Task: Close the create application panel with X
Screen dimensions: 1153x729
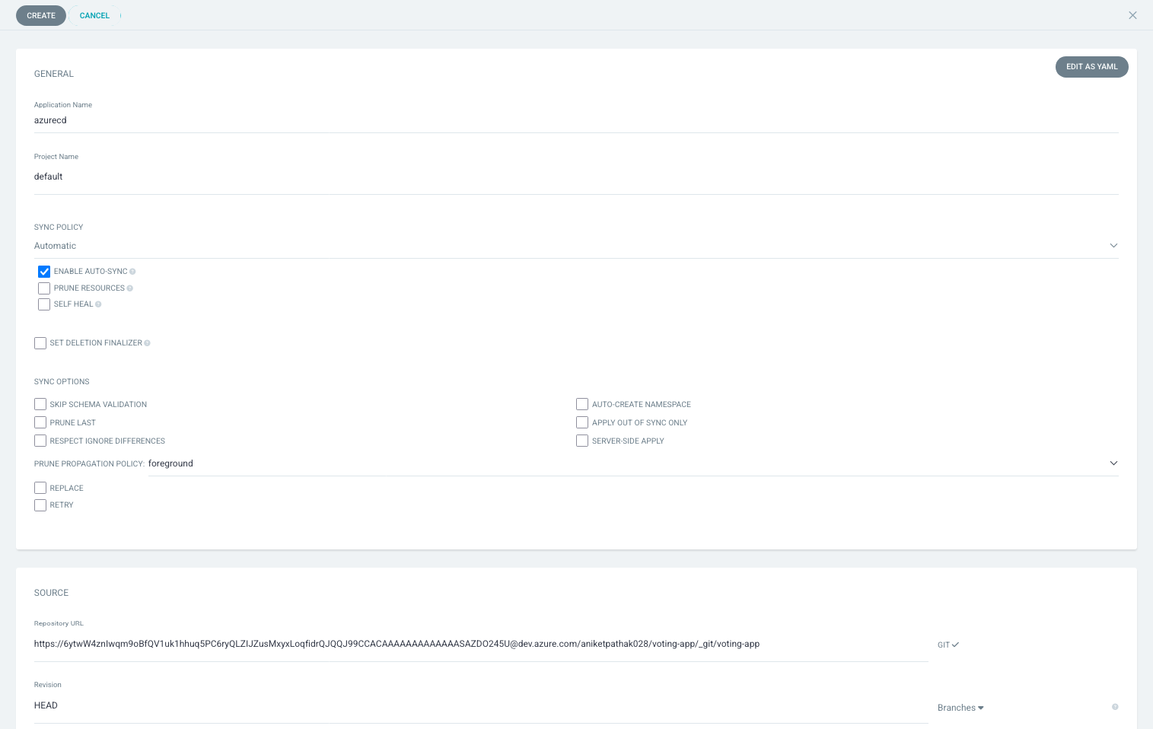Action: tap(1132, 15)
